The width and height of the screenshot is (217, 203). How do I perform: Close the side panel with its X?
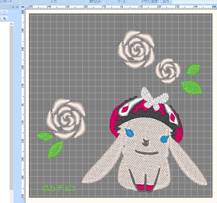point(17,7)
